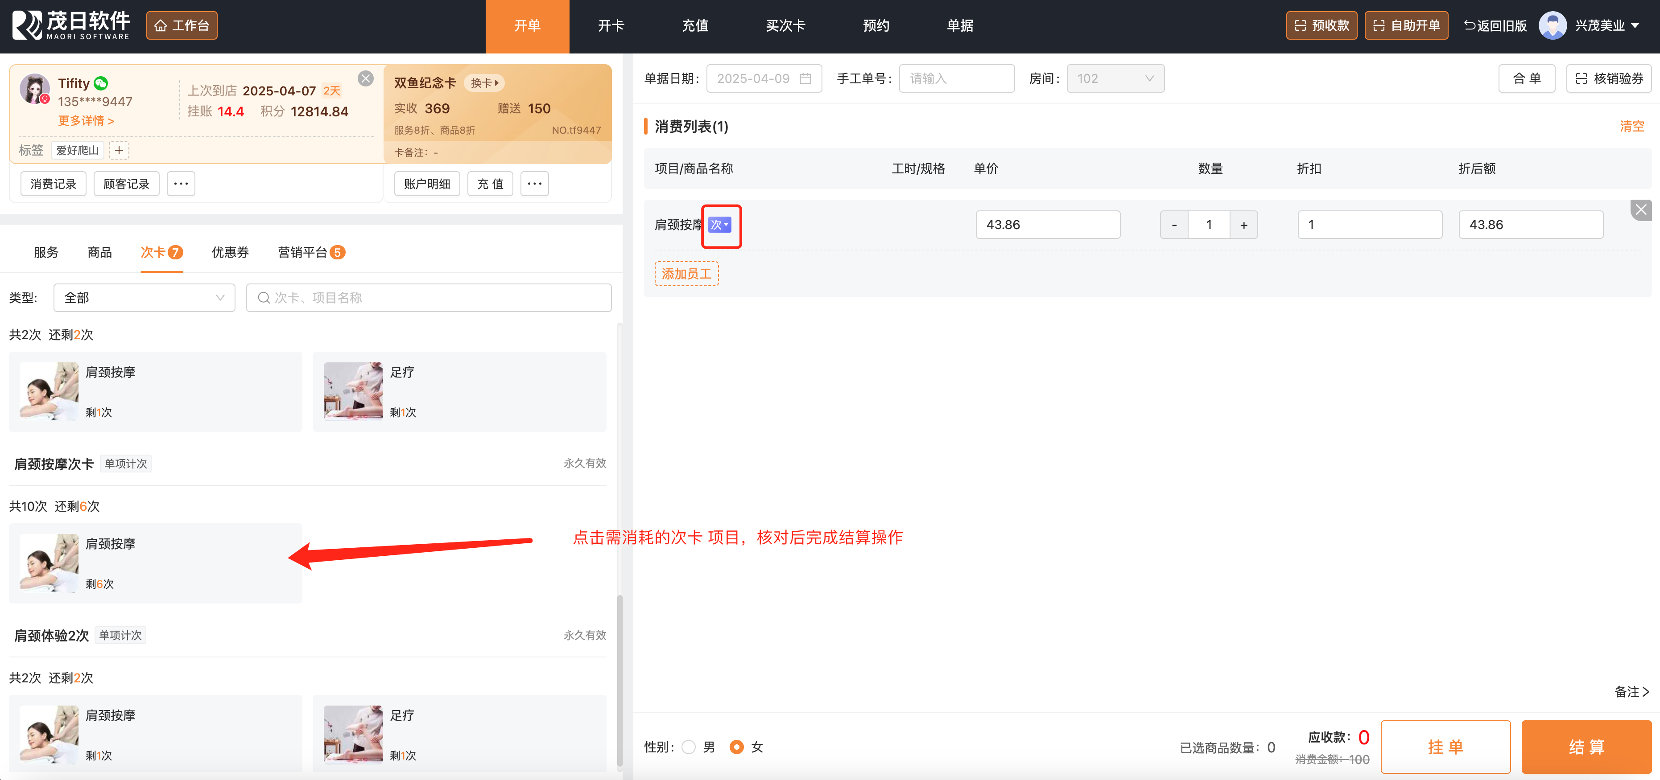Remove 肩颈按摩 row with X icon

coord(1641,210)
